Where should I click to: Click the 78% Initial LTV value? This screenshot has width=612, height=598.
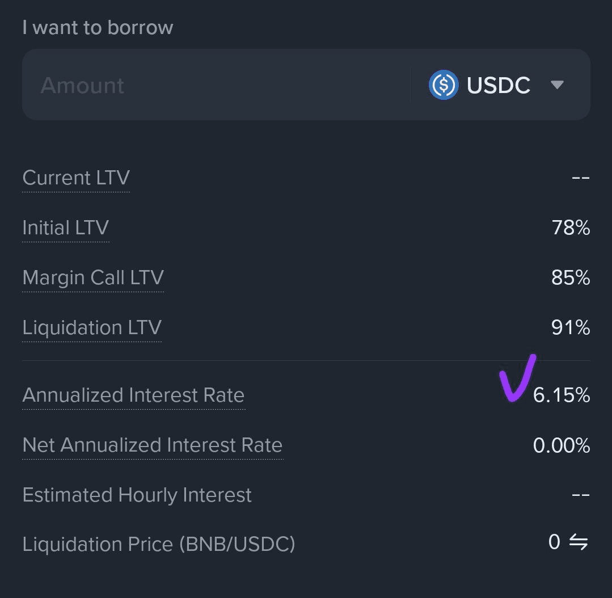click(x=571, y=228)
